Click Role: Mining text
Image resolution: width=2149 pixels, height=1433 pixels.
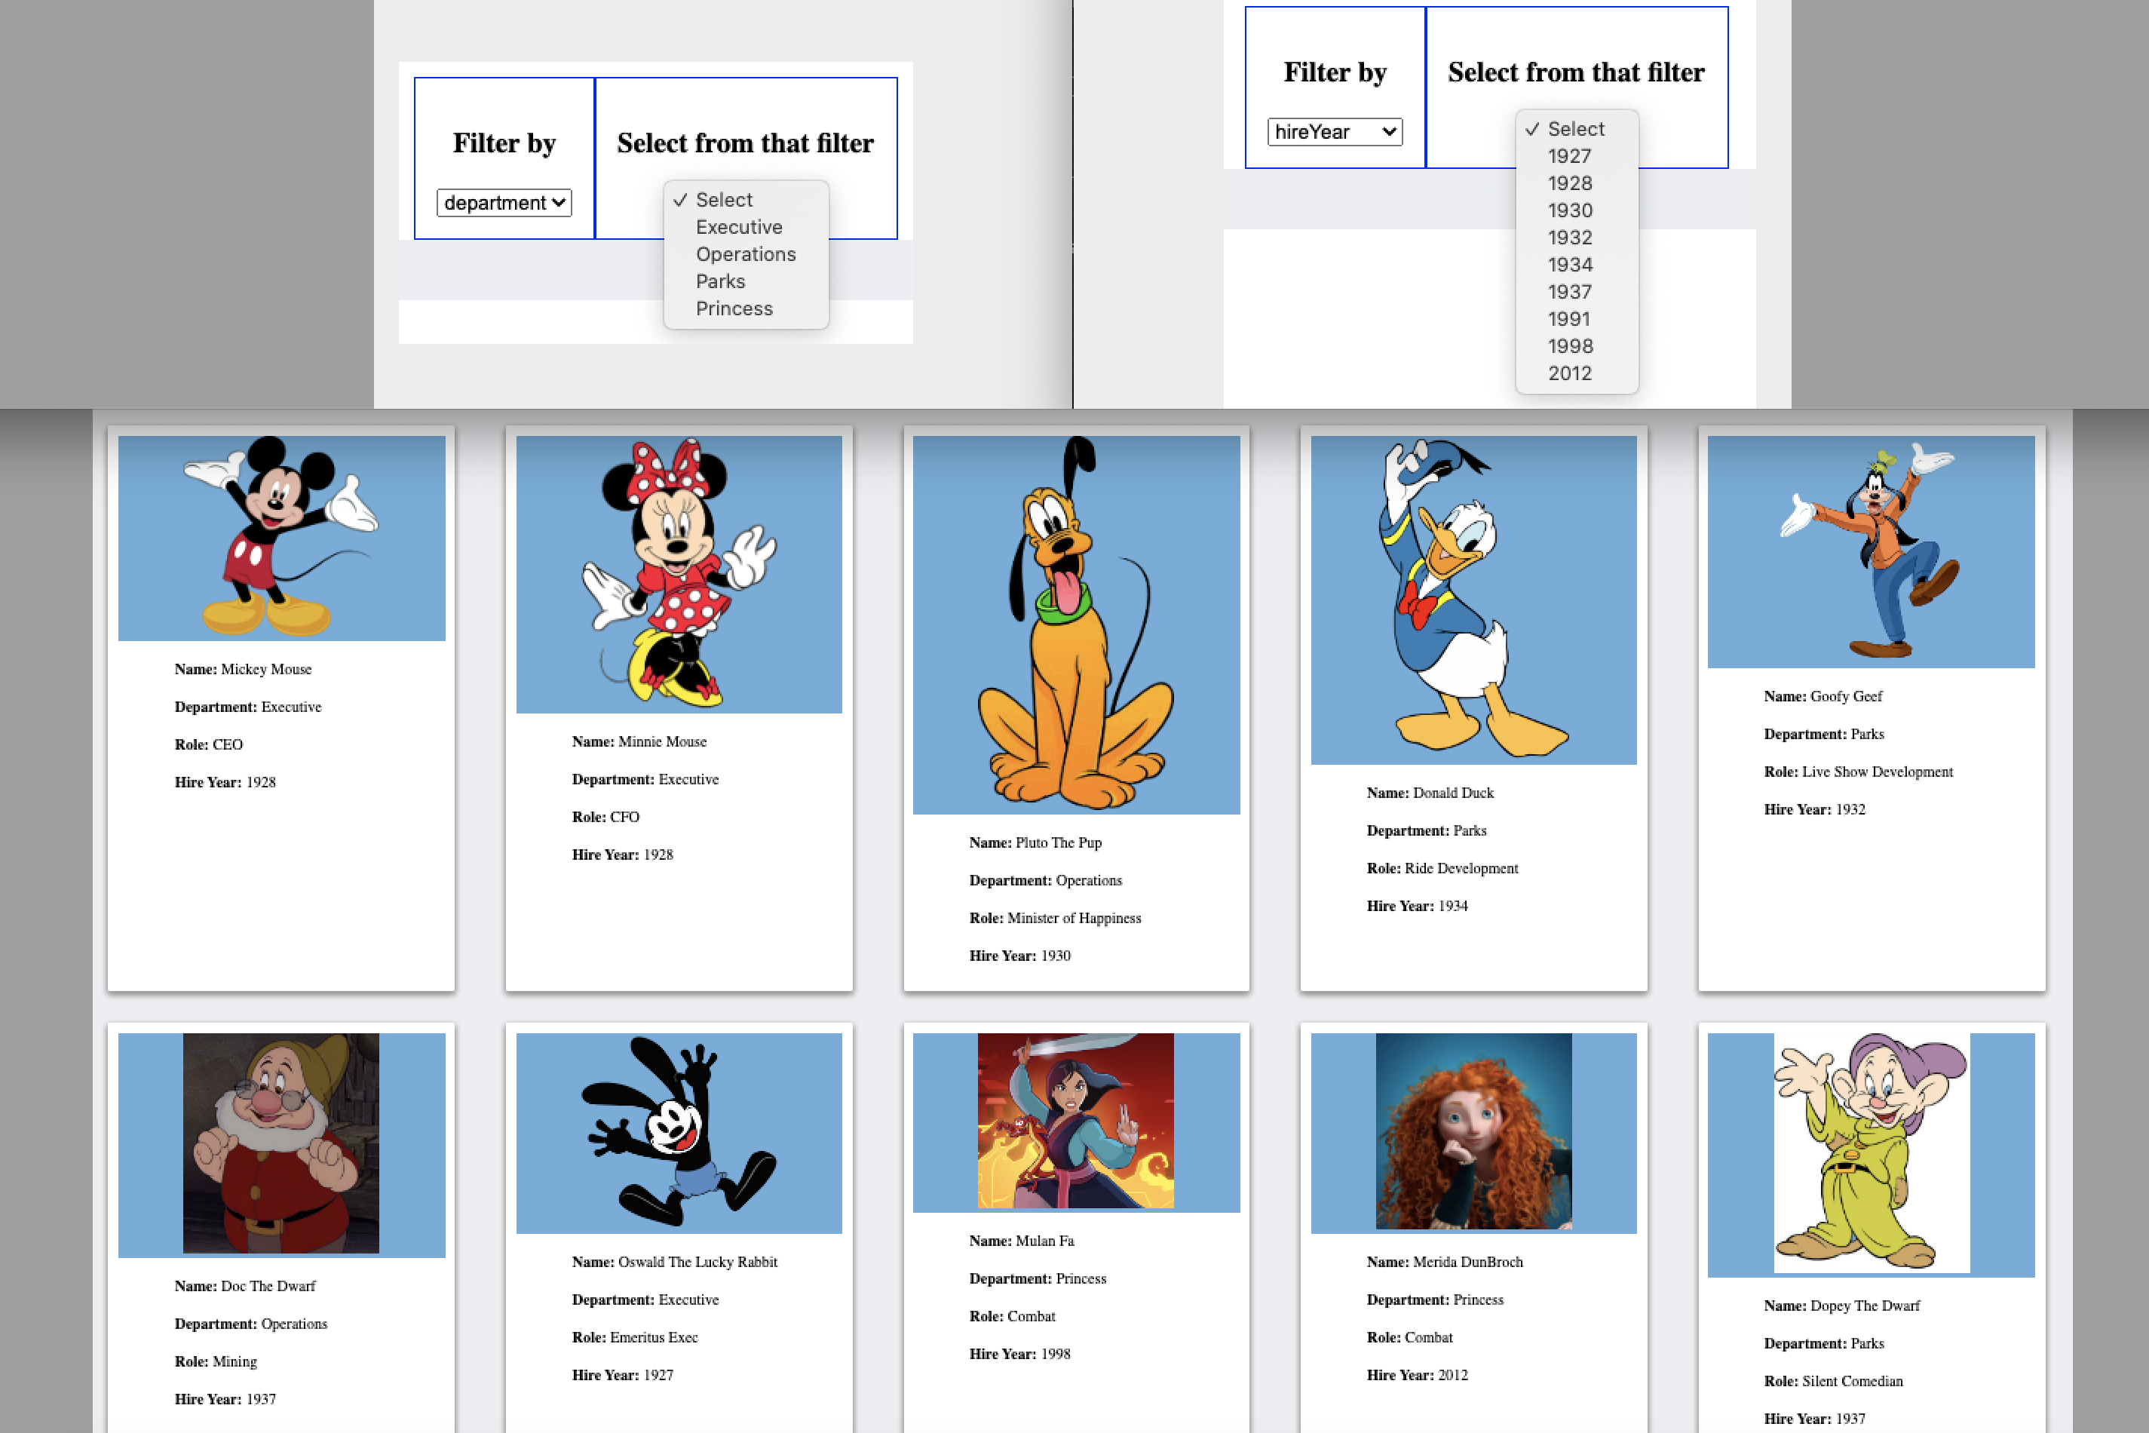216,1361
